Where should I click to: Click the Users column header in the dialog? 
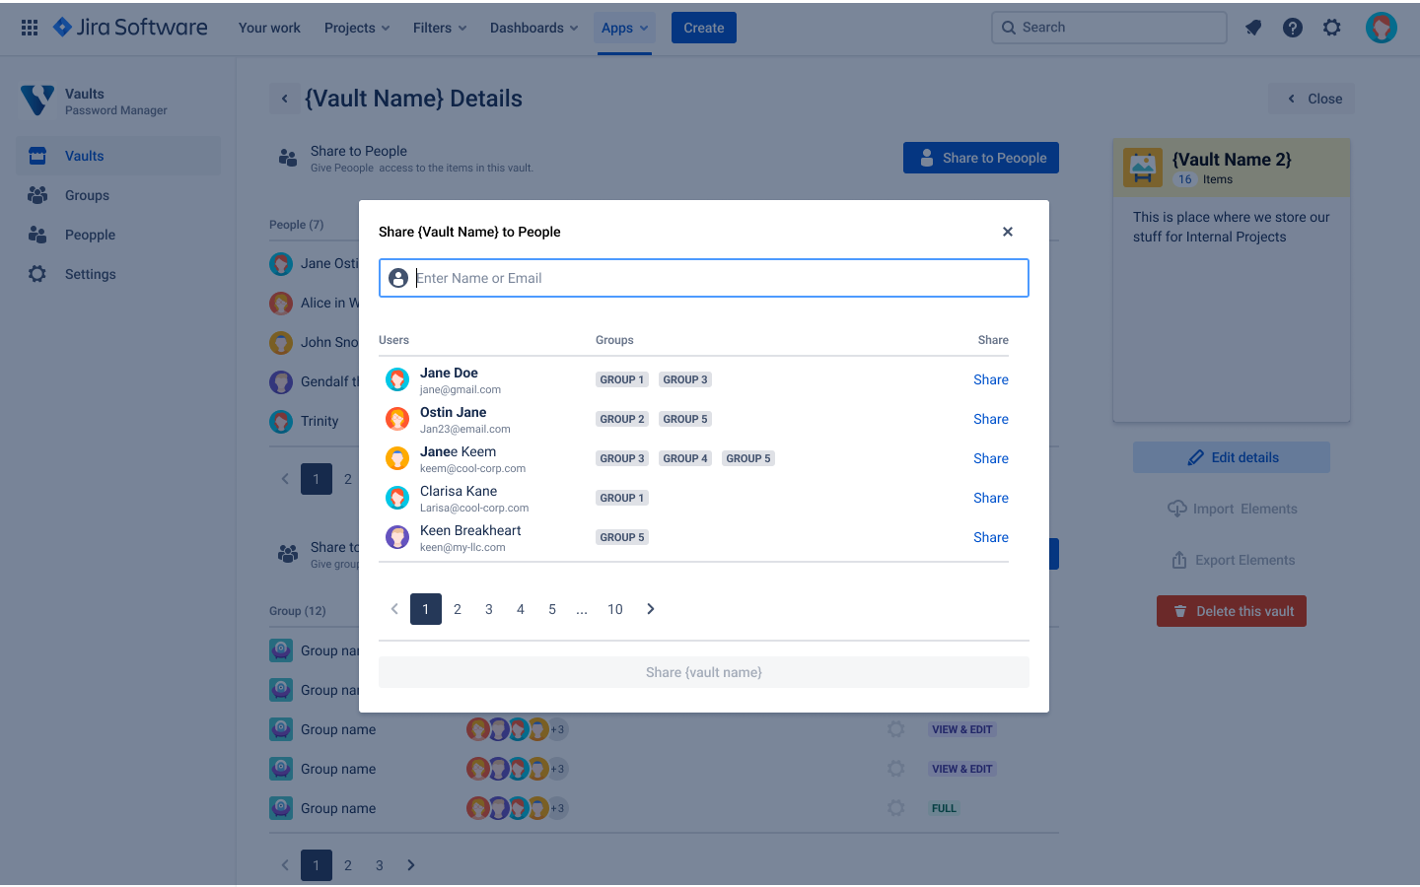point(393,340)
